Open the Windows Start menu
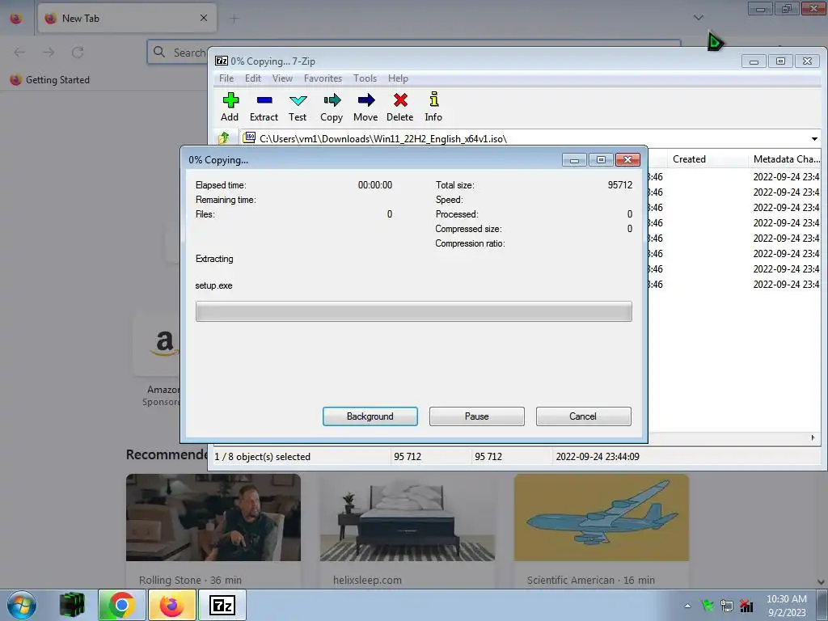This screenshot has height=621, width=828. (x=22, y=605)
